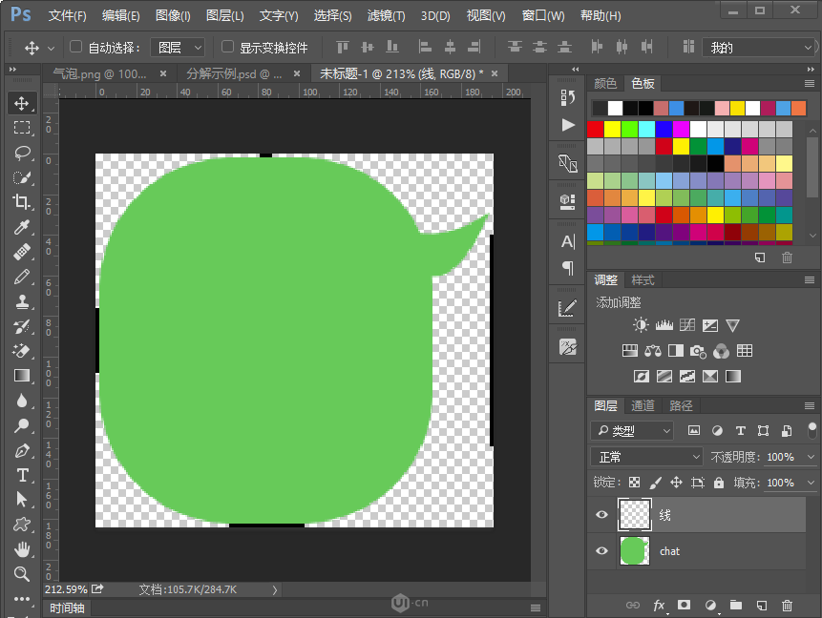
Task: Add a layer mask via panel icon
Action: click(684, 606)
